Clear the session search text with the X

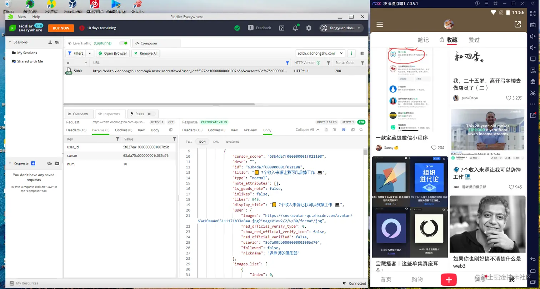[341, 53]
